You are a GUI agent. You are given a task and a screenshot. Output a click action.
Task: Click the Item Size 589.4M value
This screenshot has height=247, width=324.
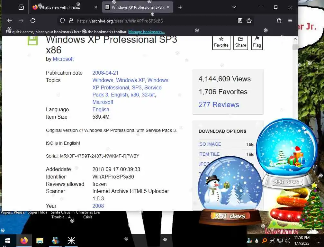101,117
